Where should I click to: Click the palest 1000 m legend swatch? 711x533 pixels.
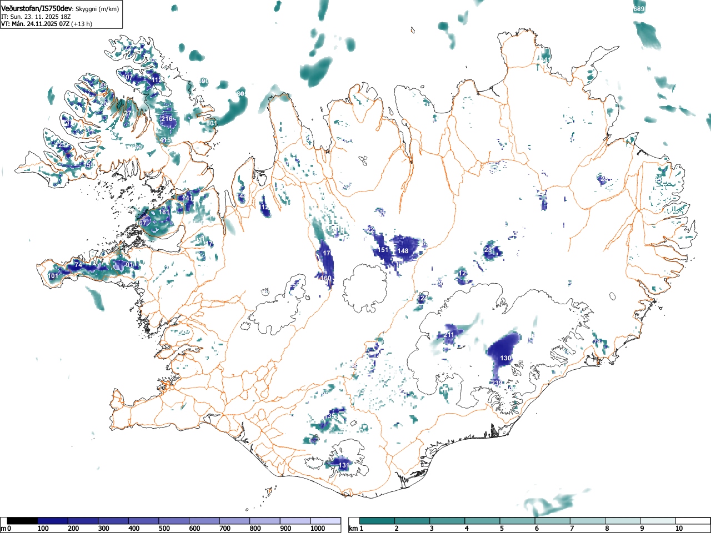(326, 521)
